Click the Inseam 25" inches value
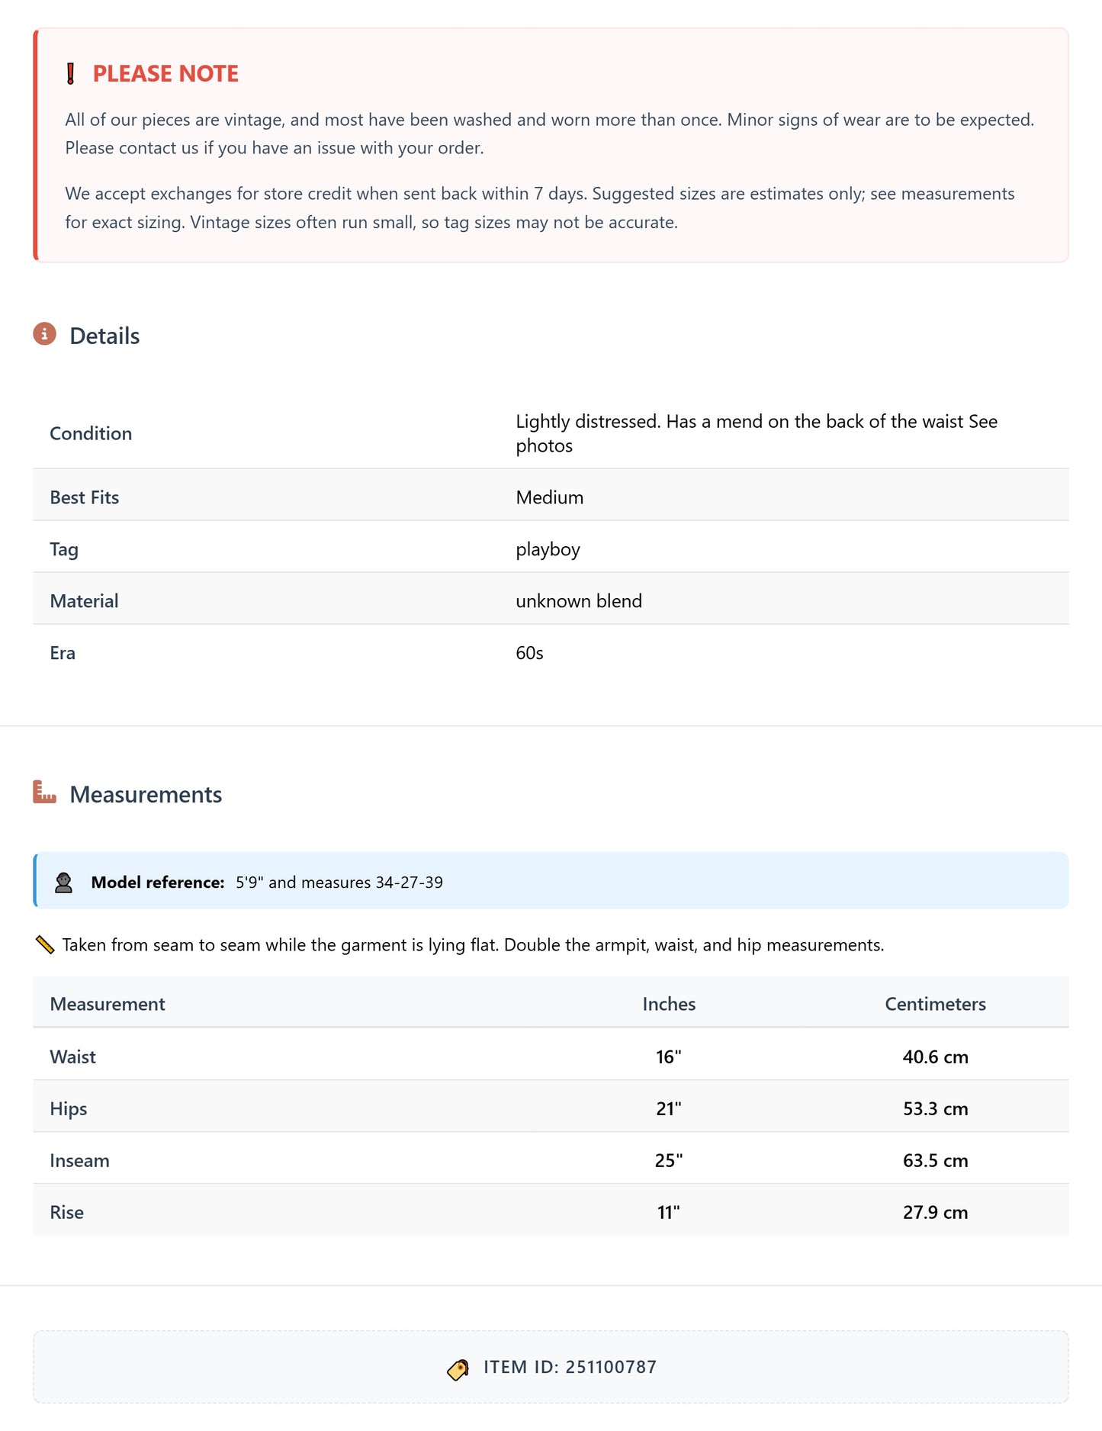 coord(669,1160)
